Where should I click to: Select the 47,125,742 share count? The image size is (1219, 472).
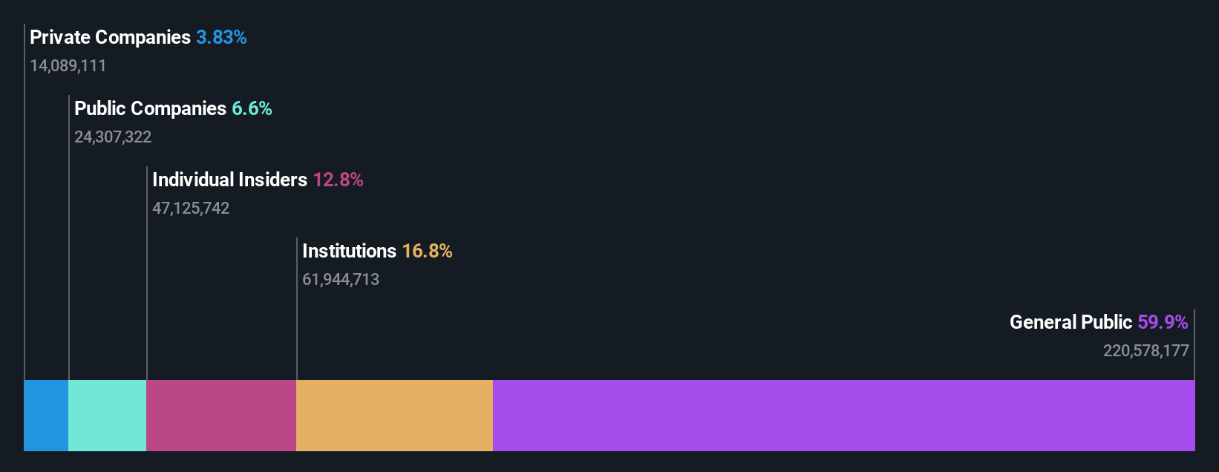191,209
